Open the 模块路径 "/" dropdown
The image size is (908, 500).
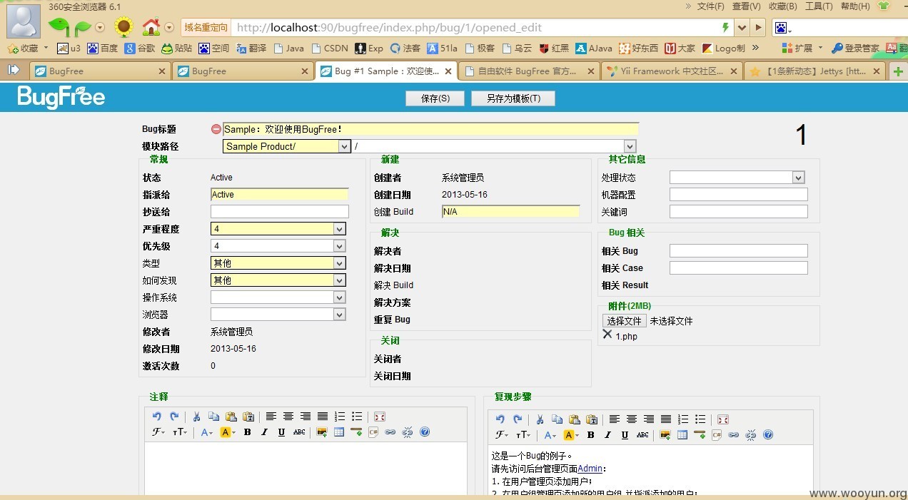(x=630, y=146)
